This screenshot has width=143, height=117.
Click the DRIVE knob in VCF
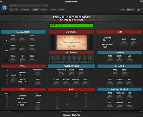click(x=38, y=108)
